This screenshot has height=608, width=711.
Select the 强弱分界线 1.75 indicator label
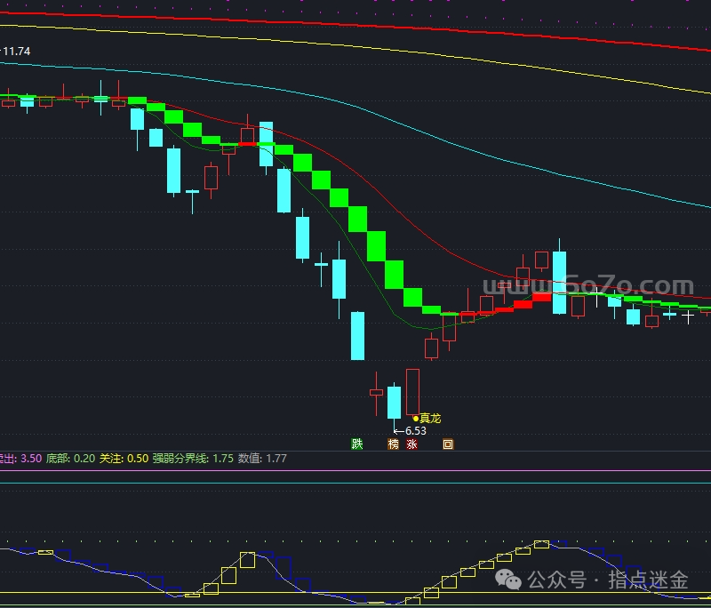[193, 459]
